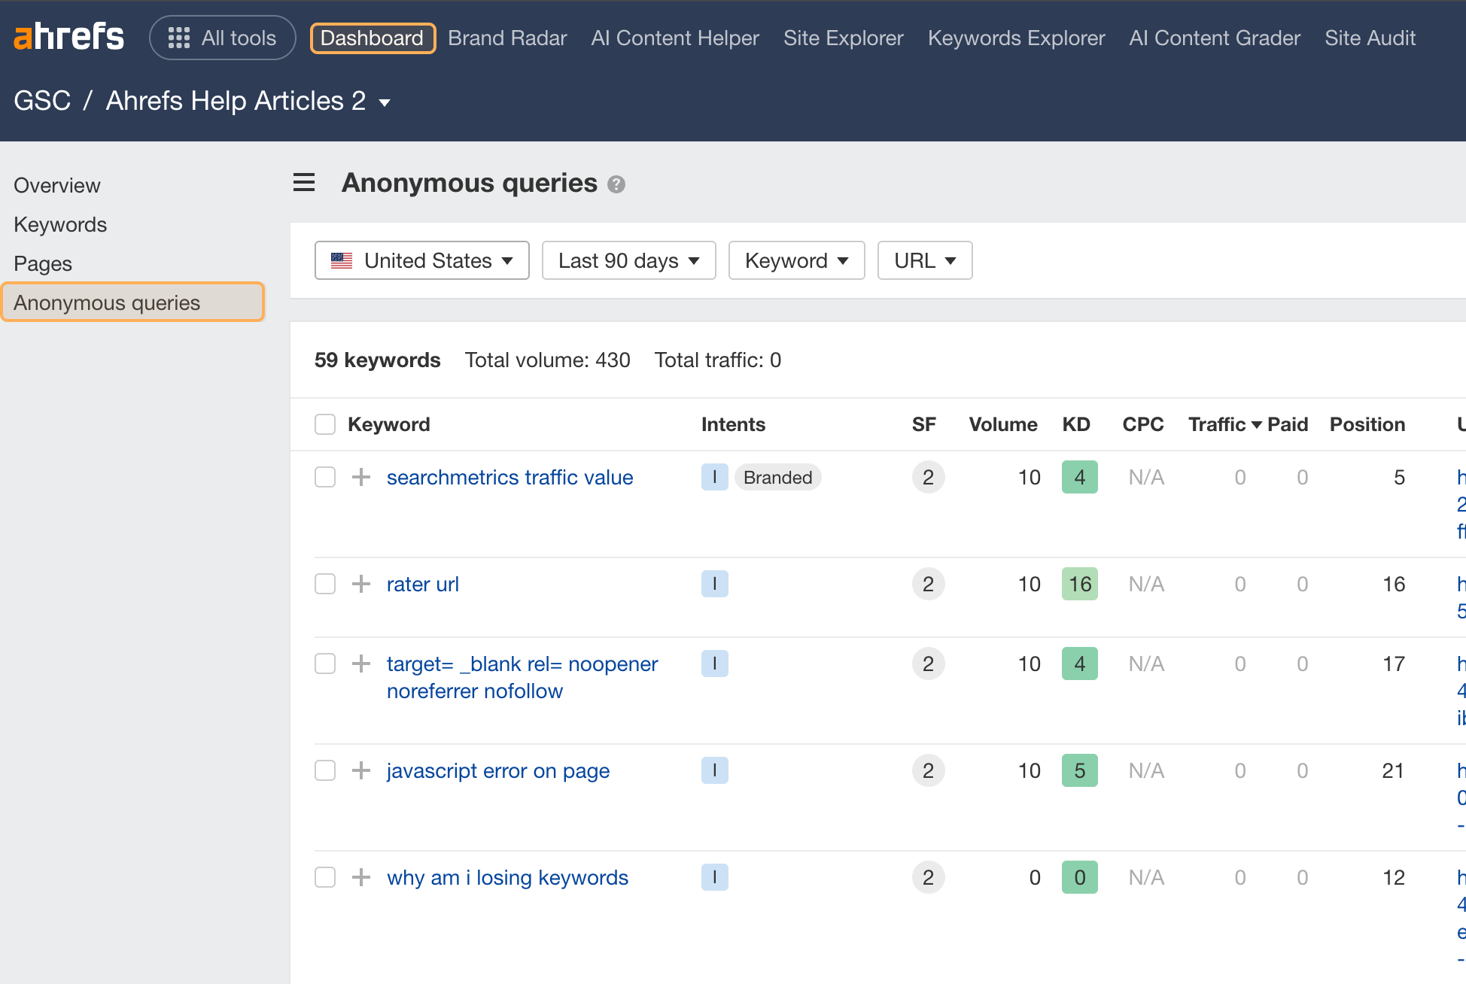This screenshot has width=1466, height=984.
Task: Open the URL filter dropdown
Action: (x=924, y=260)
